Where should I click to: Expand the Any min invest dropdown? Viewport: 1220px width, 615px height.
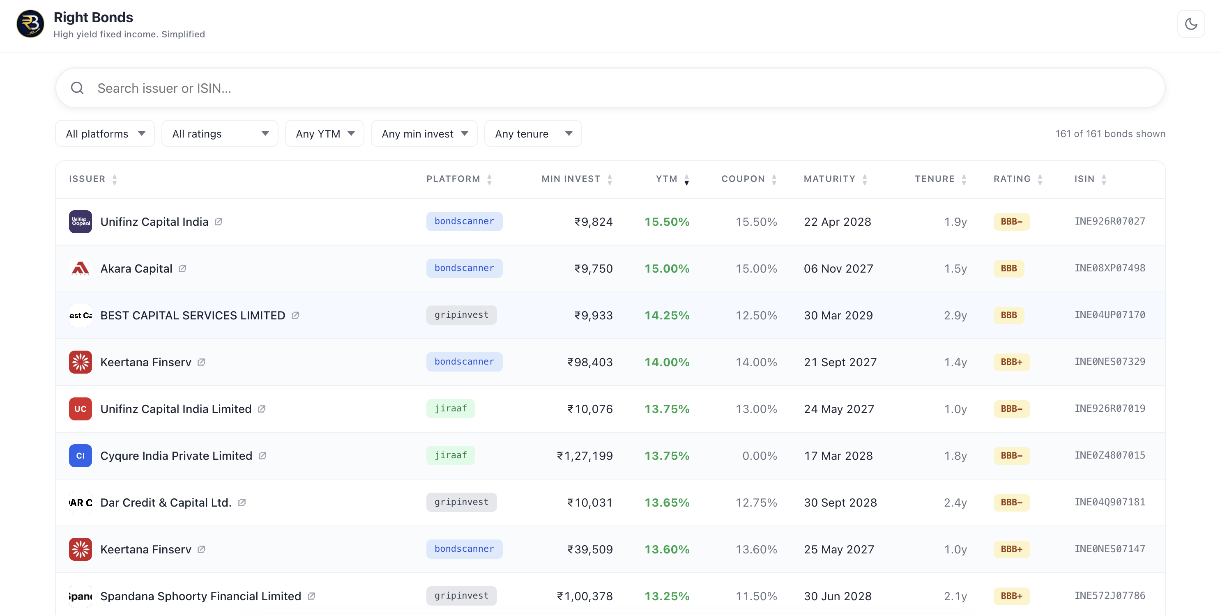click(x=424, y=134)
